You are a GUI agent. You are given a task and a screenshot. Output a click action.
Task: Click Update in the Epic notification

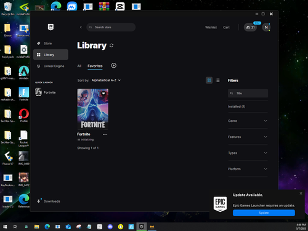264,213
